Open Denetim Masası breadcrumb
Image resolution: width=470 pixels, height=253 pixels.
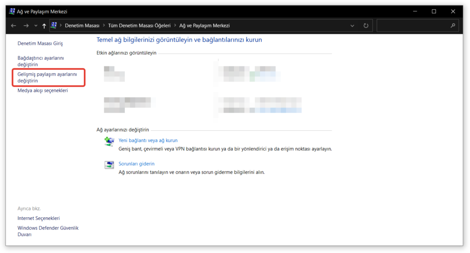click(x=82, y=26)
